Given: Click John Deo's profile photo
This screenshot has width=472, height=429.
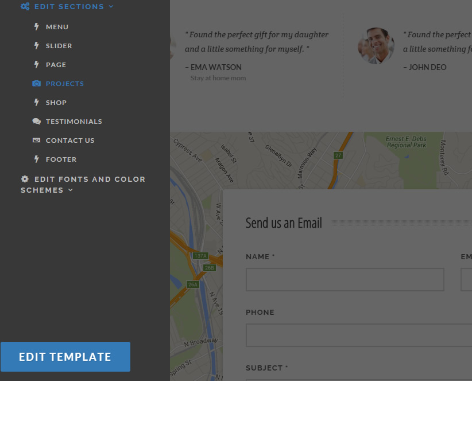Looking at the screenshot, I should (x=376, y=45).
